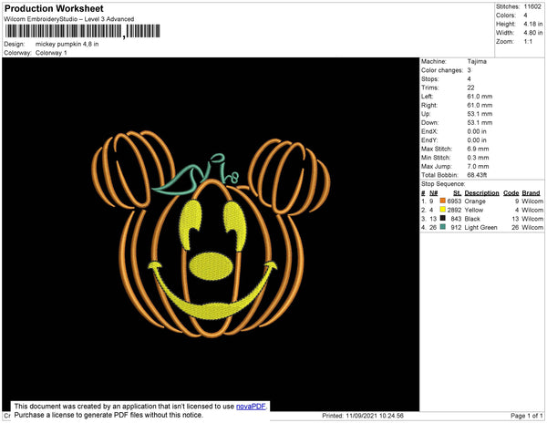547x423 pixels.
Task: Select the 'Page 1 of 1' footer text
Action: click(527, 416)
